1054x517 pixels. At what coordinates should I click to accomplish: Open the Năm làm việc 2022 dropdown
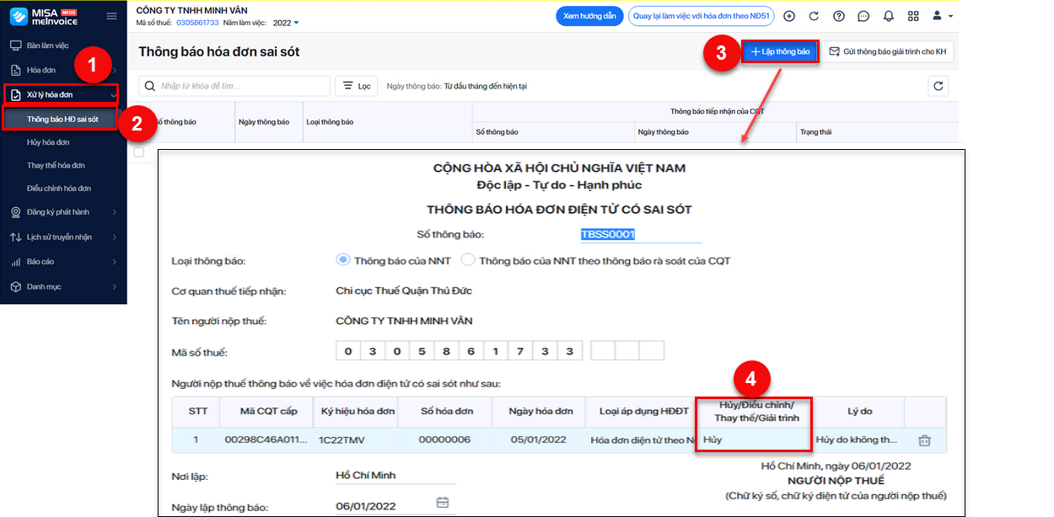click(x=287, y=23)
